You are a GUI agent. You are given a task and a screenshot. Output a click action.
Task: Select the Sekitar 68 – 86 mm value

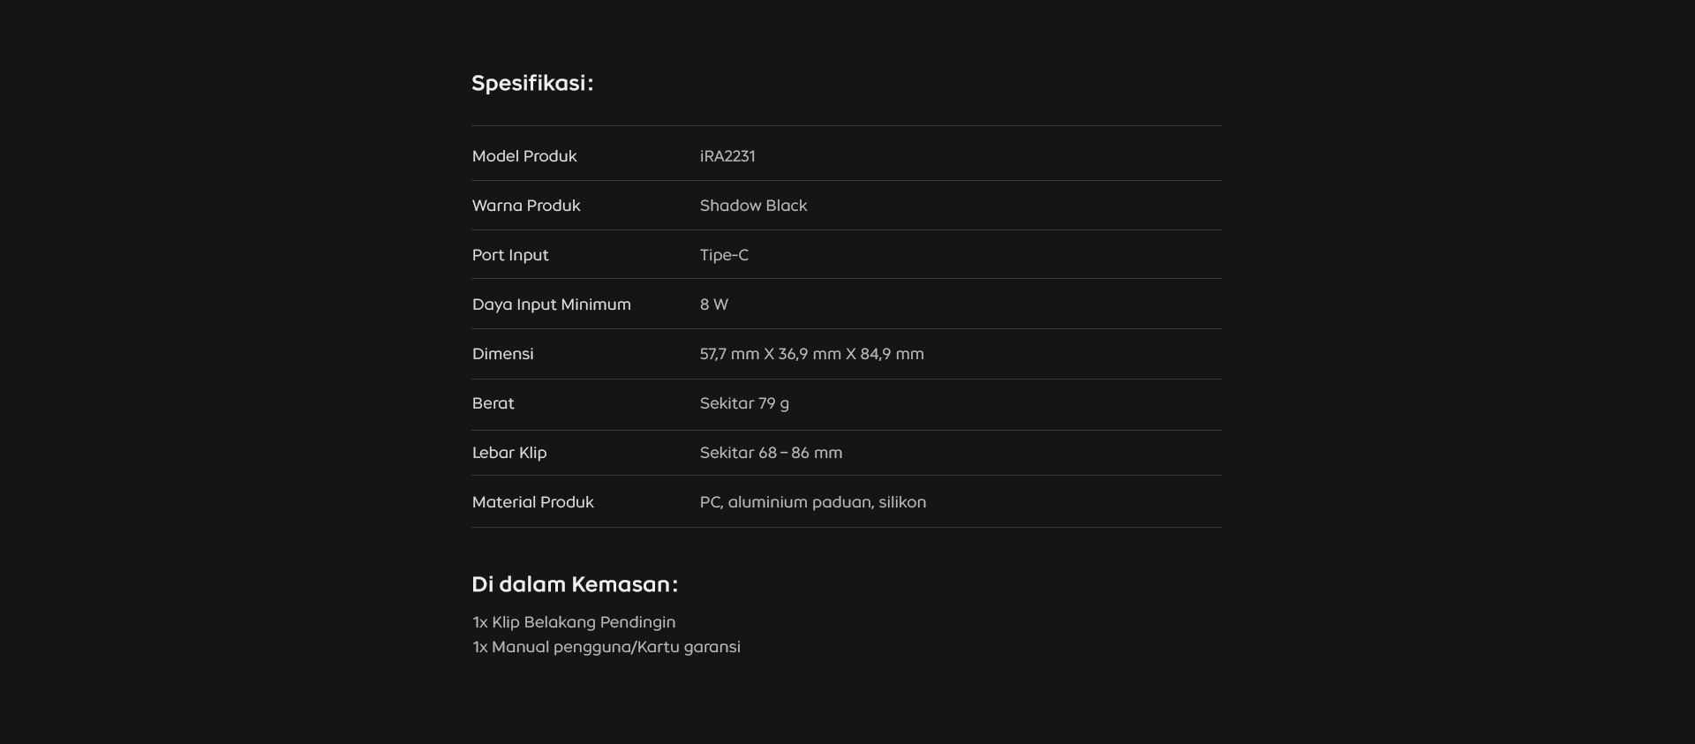(770, 453)
